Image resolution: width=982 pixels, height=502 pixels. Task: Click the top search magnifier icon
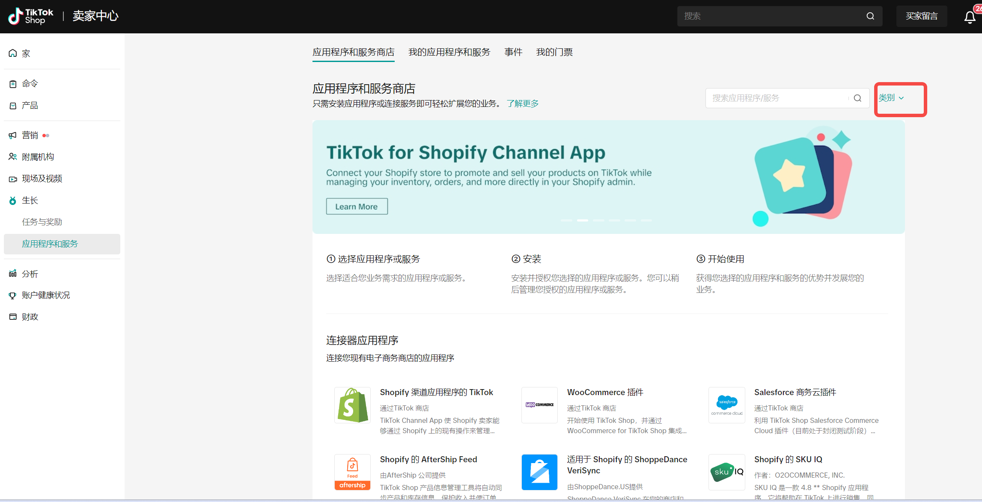(x=870, y=16)
